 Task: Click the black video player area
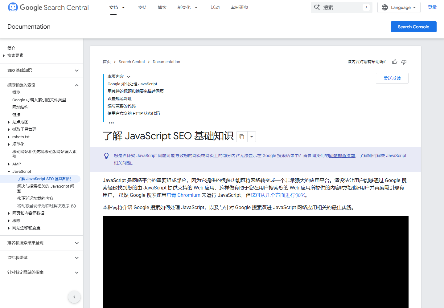(x=256, y=262)
